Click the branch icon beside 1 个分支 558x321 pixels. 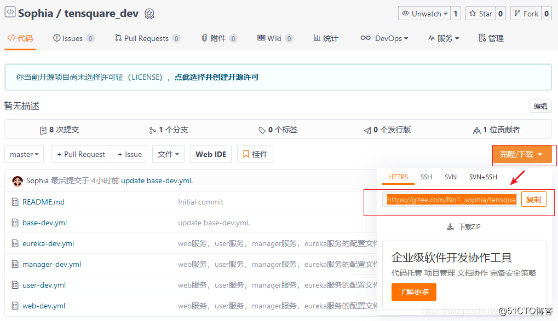[153, 131]
